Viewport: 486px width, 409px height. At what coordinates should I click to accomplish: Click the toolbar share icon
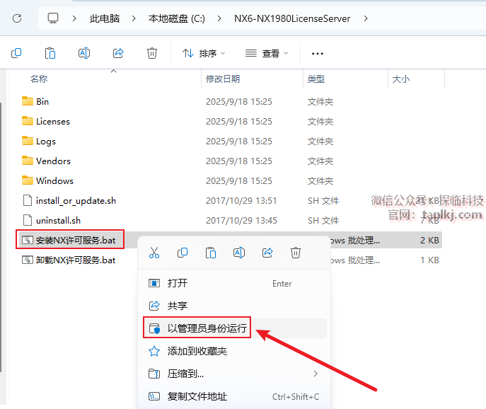(x=118, y=53)
